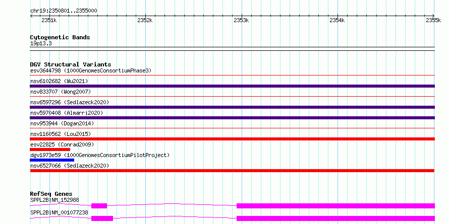Screen dimensions: 449x224
Task: Open variant nsv6597296 (Sedlazeck2020) label
Action: click(x=70, y=102)
